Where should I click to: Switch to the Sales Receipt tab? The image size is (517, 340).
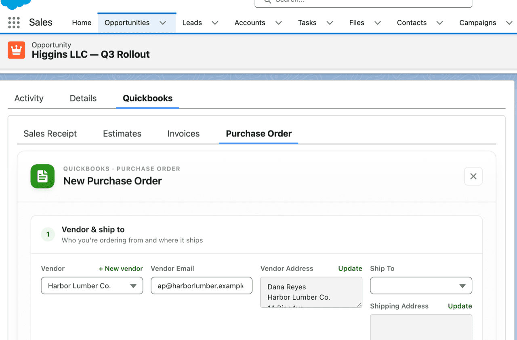pyautogui.click(x=50, y=134)
